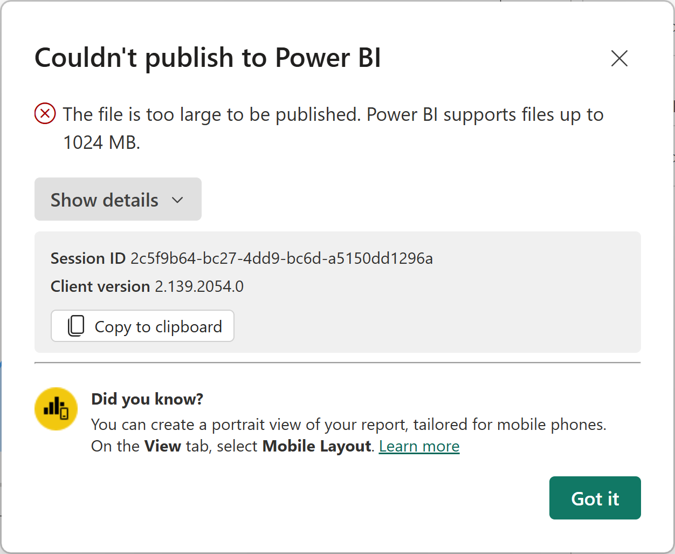675x554 pixels.
Task: Click the 1024 MB size limit text
Action: (x=101, y=142)
